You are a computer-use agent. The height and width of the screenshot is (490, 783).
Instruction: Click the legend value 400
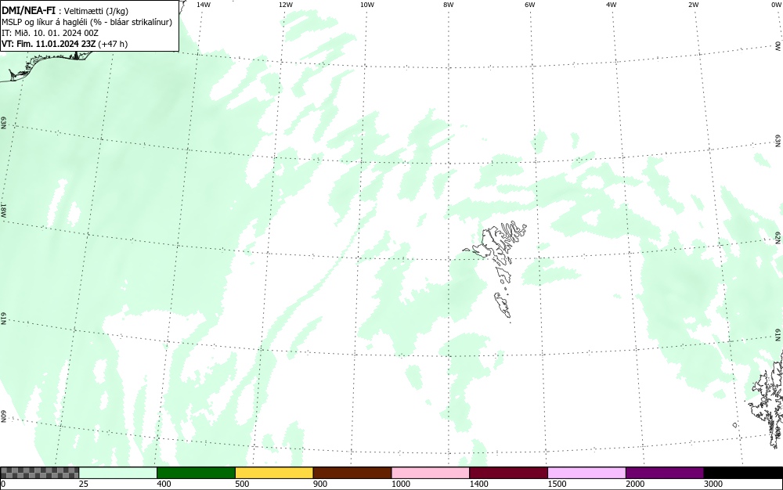click(x=164, y=484)
